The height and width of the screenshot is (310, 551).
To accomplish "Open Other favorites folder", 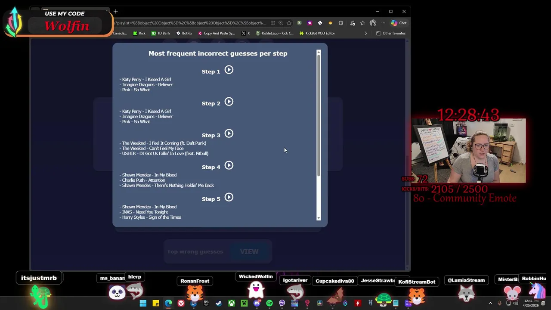I will [x=391, y=33].
